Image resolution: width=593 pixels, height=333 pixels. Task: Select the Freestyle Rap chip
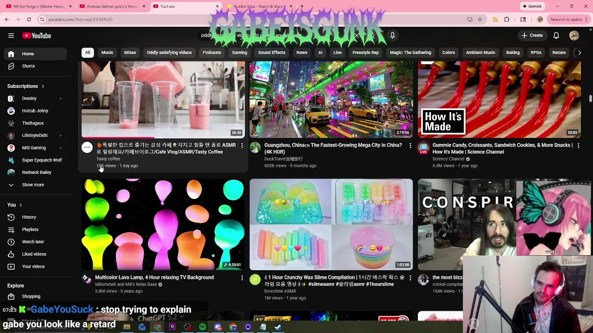pyautogui.click(x=366, y=53)
